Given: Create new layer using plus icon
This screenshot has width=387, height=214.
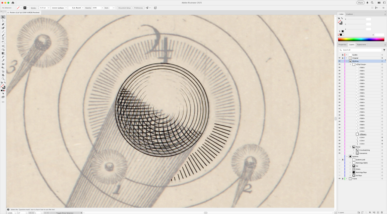Looking at the screenshot, I should pyautogui.click(x=378, y=212).
